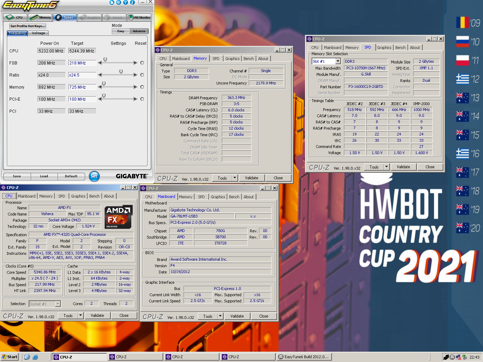Select the Reset radio button for Memory
The image size is (483, 362).
(142, 87)
